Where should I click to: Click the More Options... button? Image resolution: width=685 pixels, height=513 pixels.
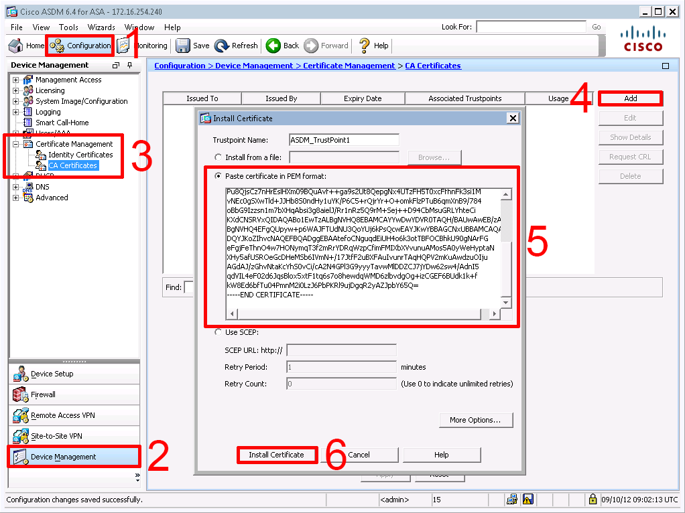point(476,420)
